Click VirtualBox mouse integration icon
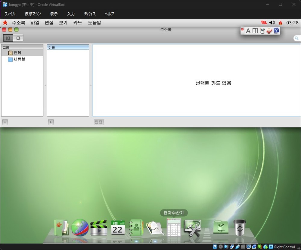This screenshot has width=301, height=250. pos(265,247)
